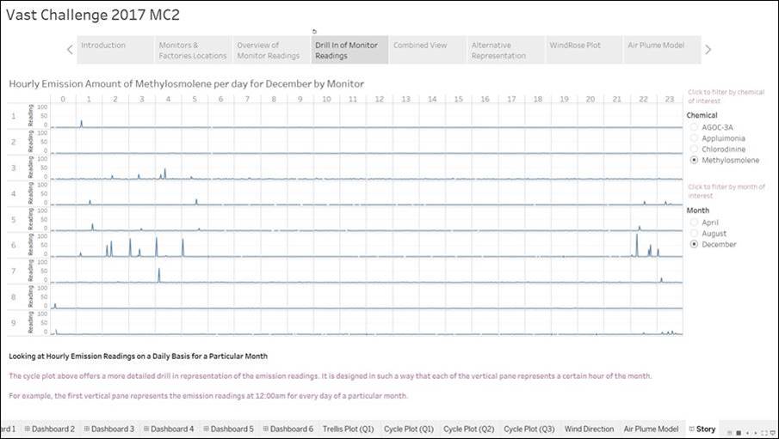Screen dimensions: 779x439
Task: Open the Cycle Plot (Q2) sheet
Action: [x=469, y=429]
